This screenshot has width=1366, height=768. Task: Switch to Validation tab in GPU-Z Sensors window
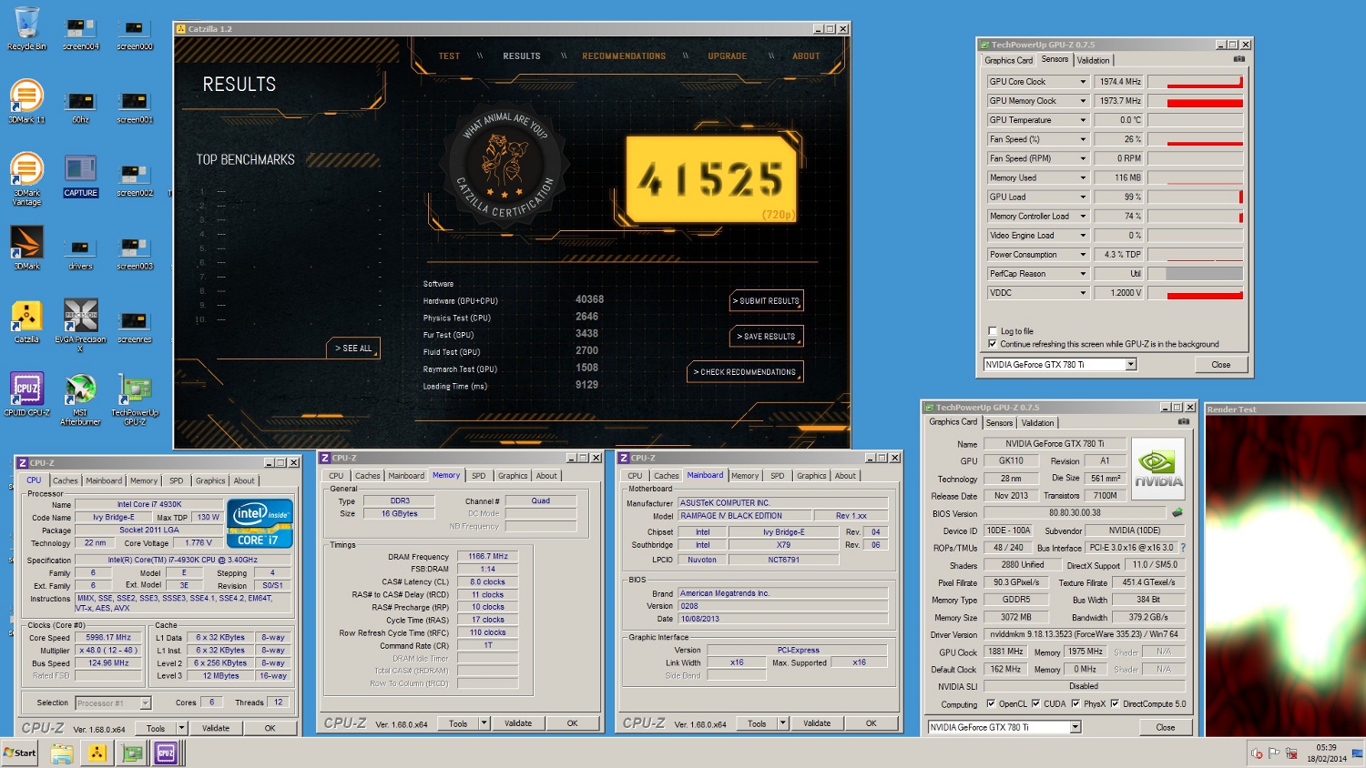[x=1093, y=60]
